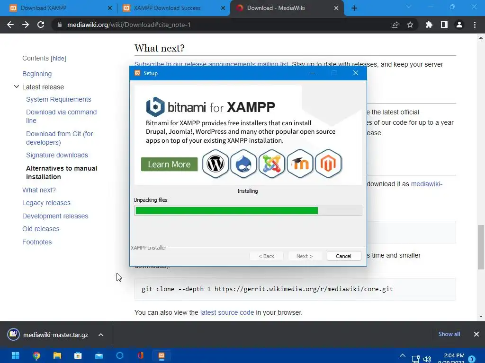Open Microsoft Store from taskbar
This screenshot has height=363, width=485.
[x=78, y=356]
